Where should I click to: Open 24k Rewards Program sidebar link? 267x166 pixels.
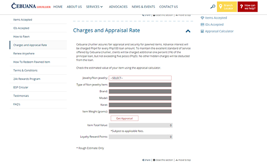(x=38, y=79)
